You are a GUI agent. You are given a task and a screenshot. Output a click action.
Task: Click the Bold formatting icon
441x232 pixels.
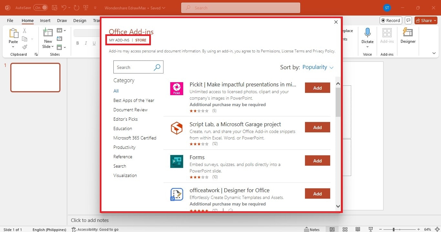78,43
